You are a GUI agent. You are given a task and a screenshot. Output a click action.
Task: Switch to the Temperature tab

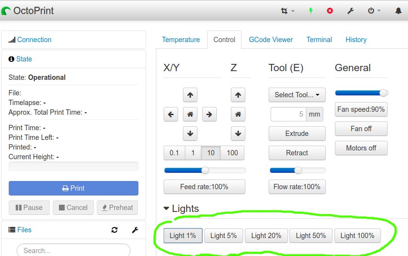click(x=181, y=40)
